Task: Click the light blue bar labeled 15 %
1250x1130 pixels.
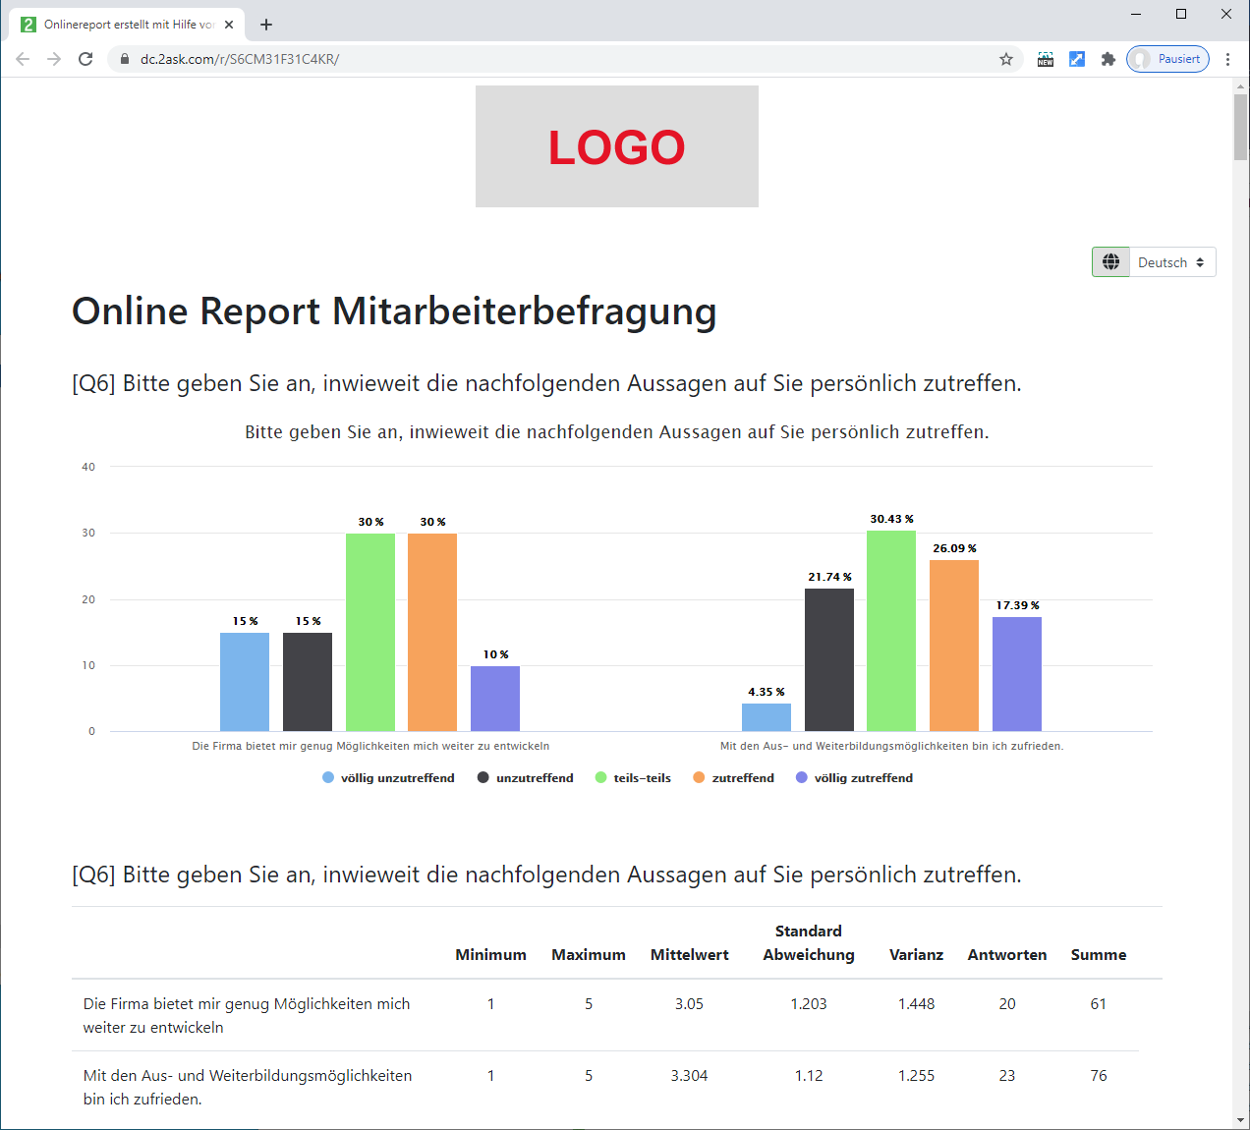Action: pos(245,682)
